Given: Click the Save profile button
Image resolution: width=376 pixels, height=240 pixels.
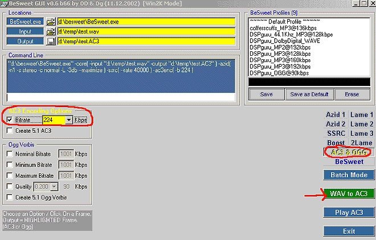Looking at the screenshot, I should [267, 94].
